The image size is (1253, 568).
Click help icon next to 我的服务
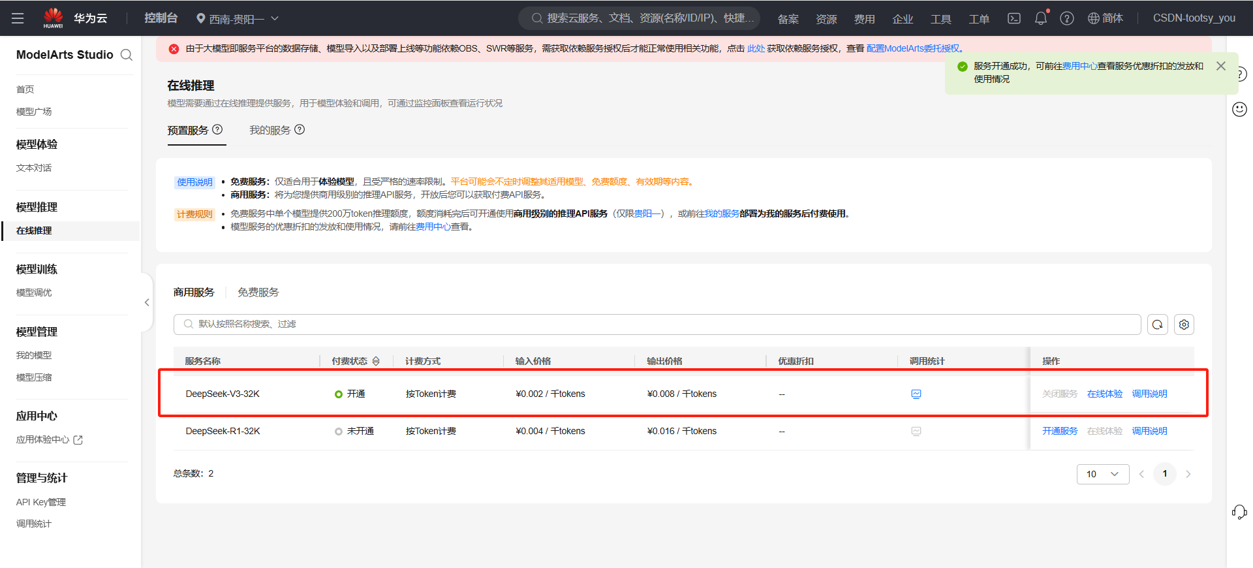(x=300, y=129)
